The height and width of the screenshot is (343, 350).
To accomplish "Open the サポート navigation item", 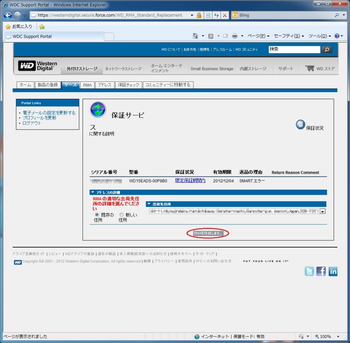I will click(x=286, y=69).
